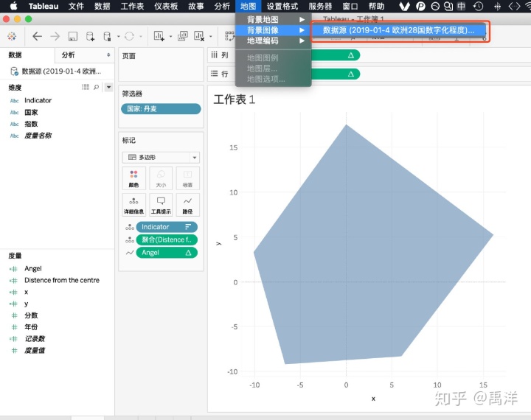Image resolution: width=531 pixels, height=420 pixels.
Task: Open the mark type dropdown showing 多边形
Action: pyautogui.click(x=161, y=158)
